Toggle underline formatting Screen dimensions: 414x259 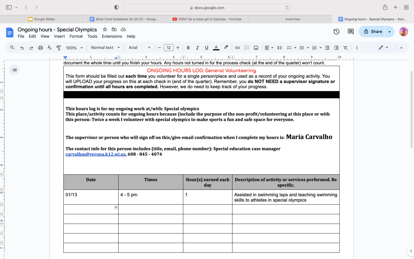tap(207, 48)
